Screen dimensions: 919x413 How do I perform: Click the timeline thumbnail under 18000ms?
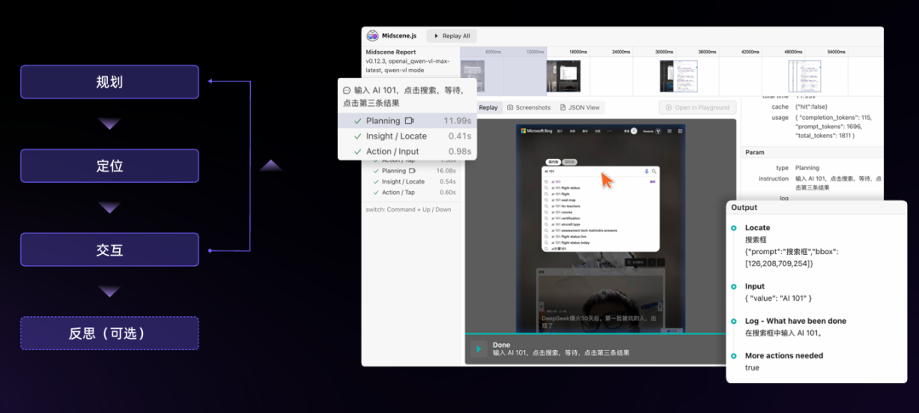pos(563,76)
